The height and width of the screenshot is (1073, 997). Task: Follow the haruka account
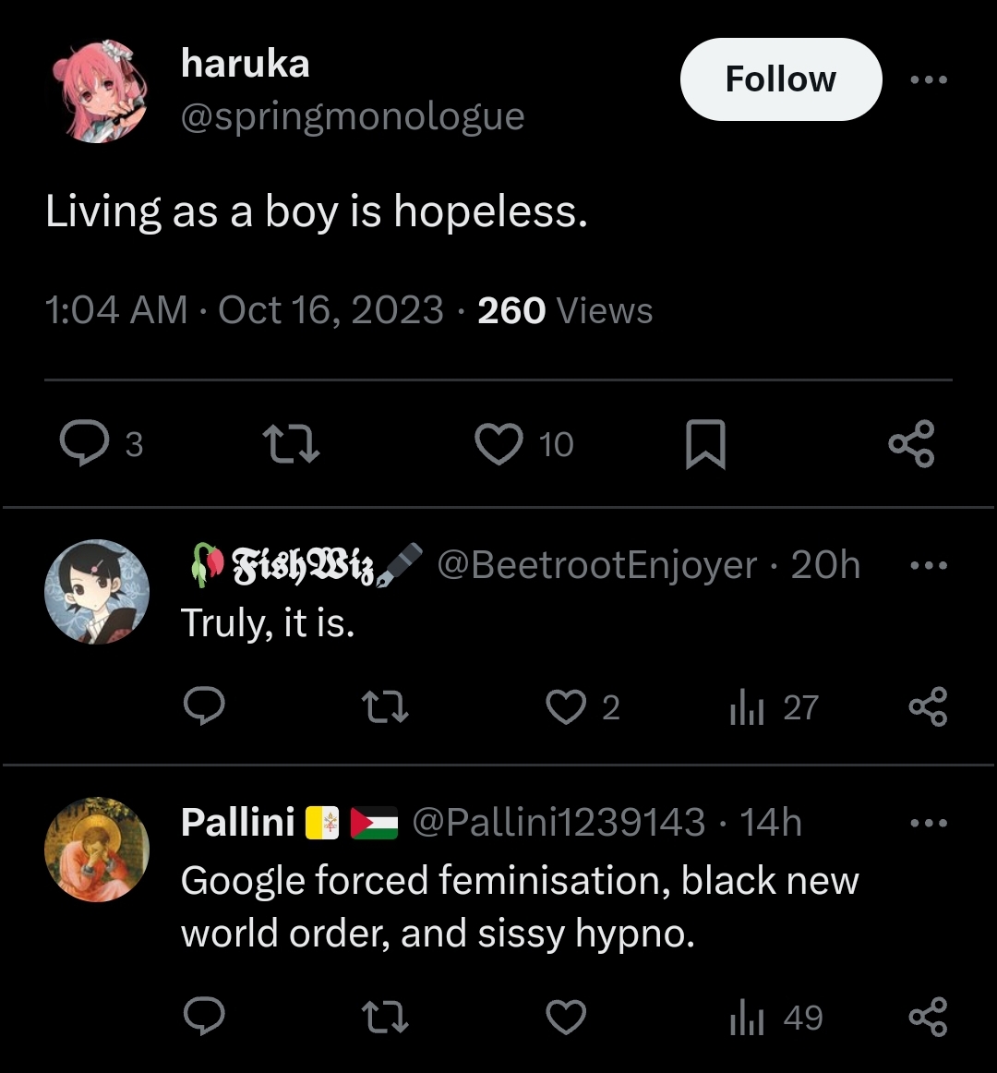tap(781, 79)
